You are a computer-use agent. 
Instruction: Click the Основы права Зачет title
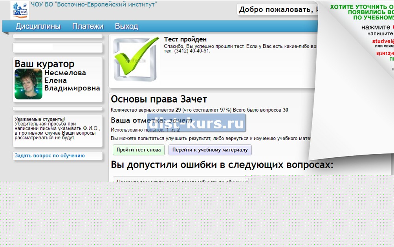click(x=159, y=99)
